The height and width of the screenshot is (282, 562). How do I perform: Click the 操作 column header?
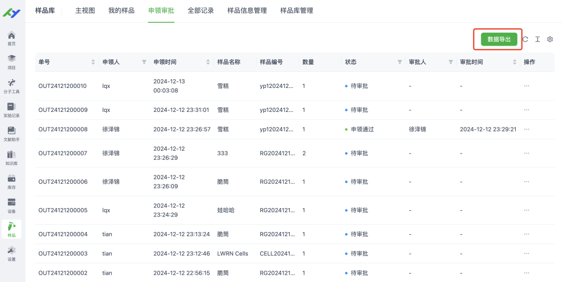529,62
